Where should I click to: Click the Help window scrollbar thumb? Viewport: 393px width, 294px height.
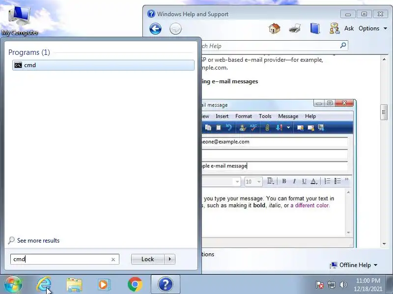[x=384, y=112]
